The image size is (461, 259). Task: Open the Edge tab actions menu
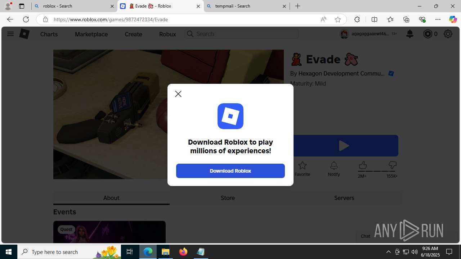21,6
